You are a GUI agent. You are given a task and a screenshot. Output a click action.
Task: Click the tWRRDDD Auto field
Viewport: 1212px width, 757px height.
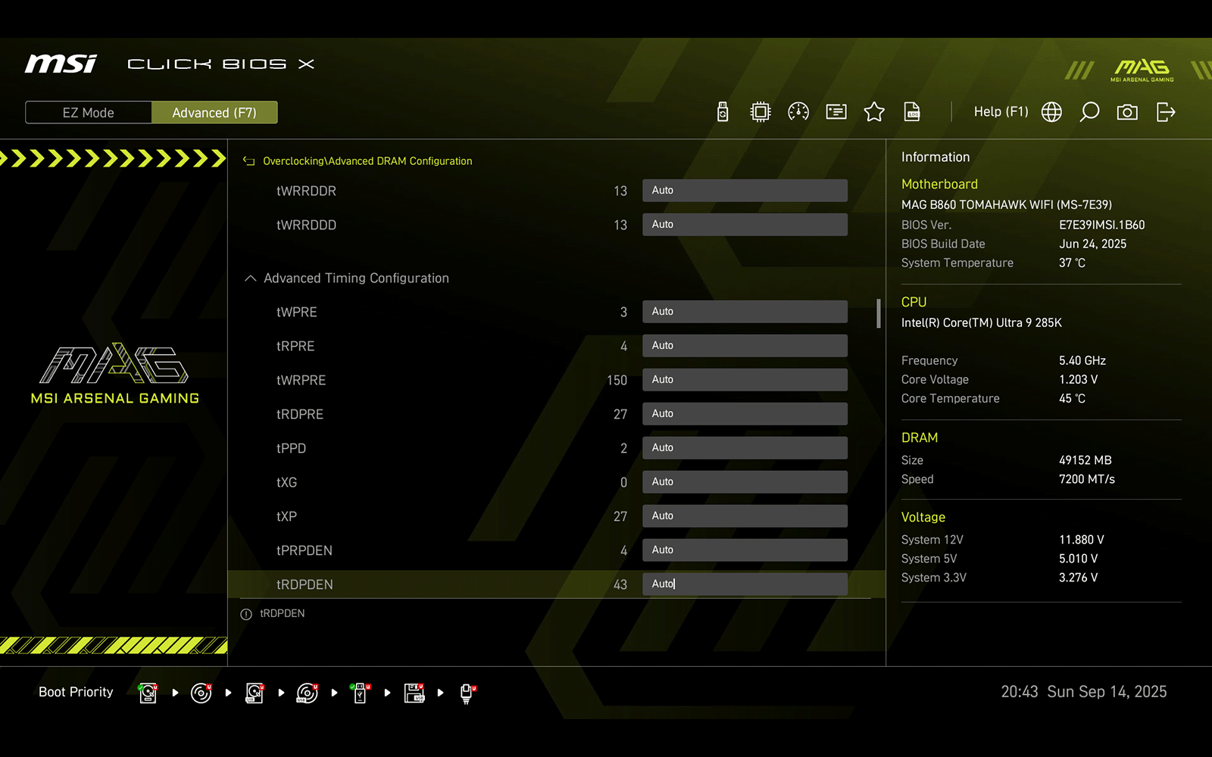tap(745, 225)
